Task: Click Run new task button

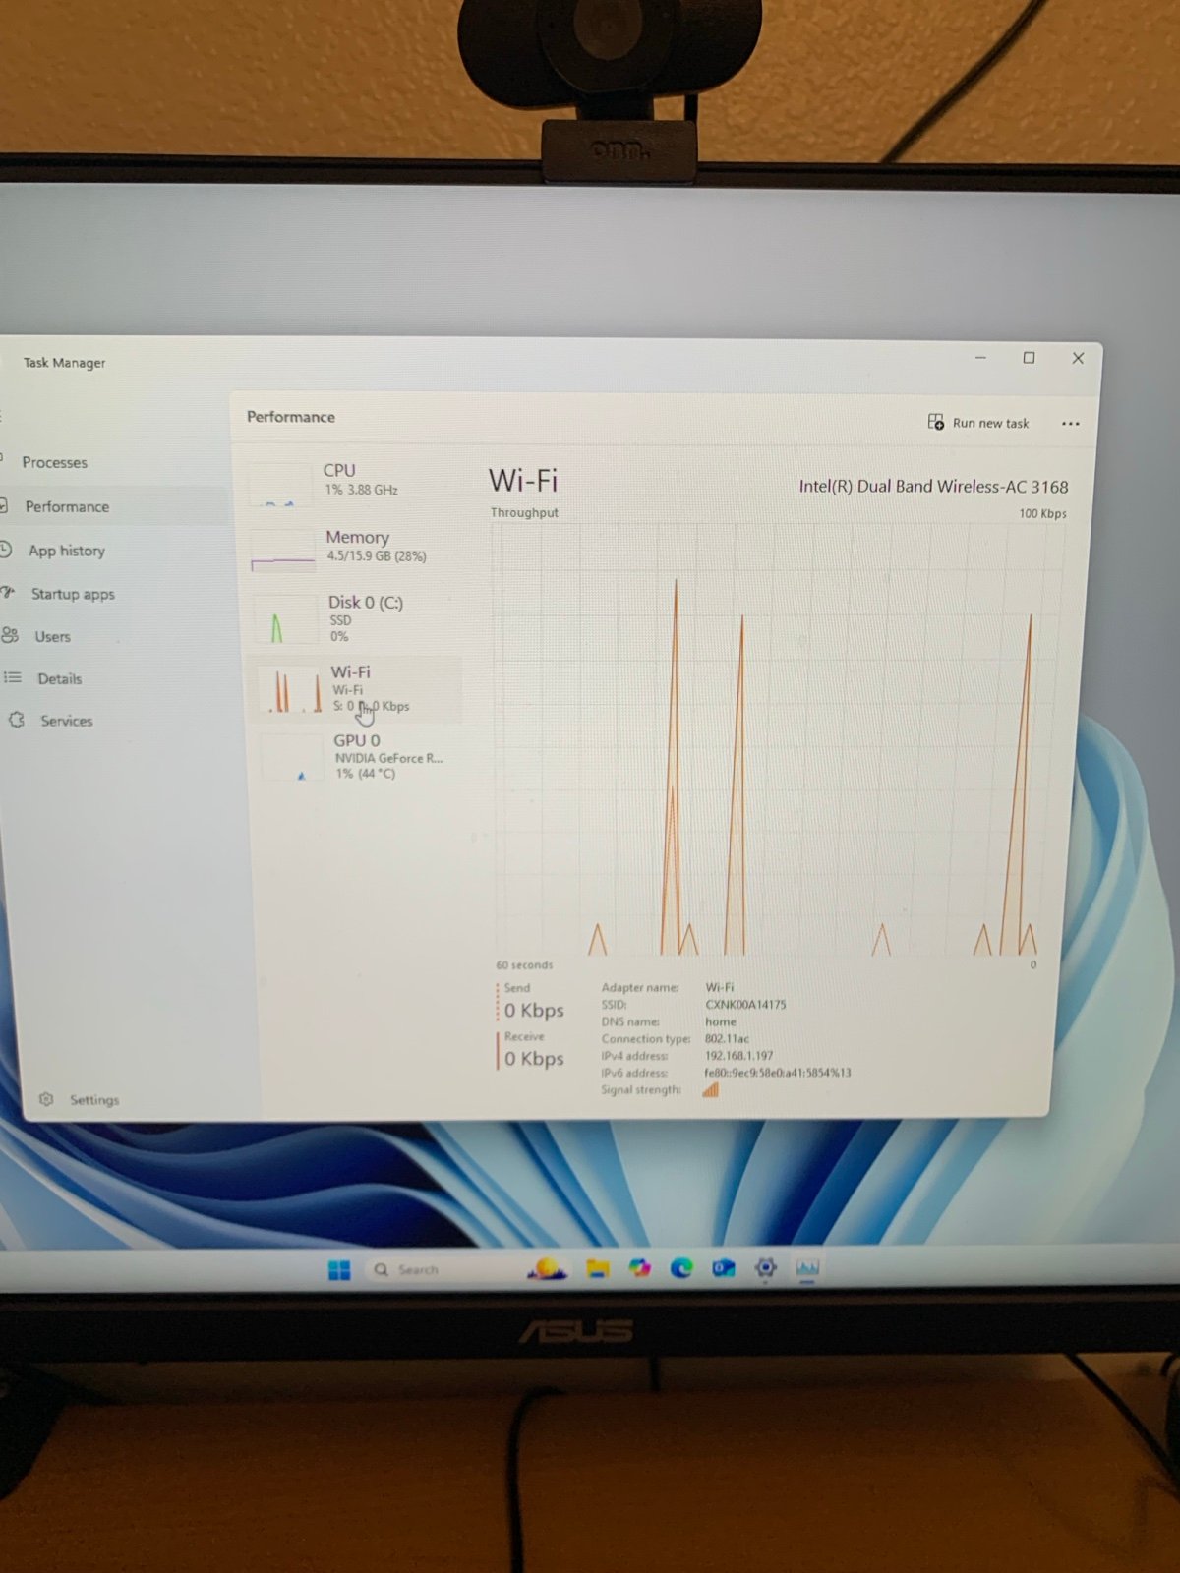Action: 978,423
